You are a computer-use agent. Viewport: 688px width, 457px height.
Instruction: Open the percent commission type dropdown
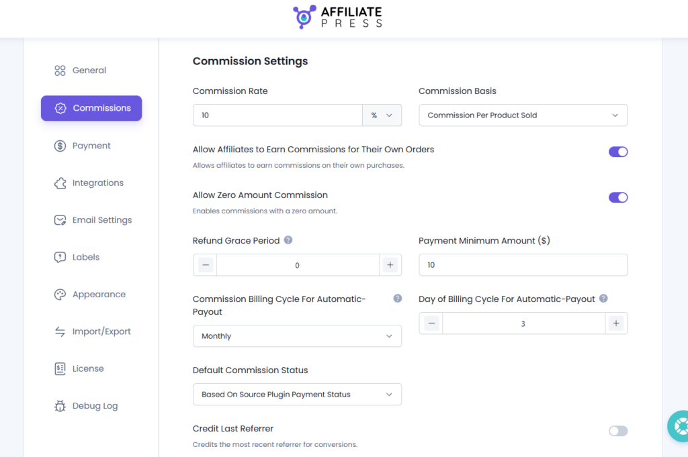pyautogui.click(x=382, y=115)
